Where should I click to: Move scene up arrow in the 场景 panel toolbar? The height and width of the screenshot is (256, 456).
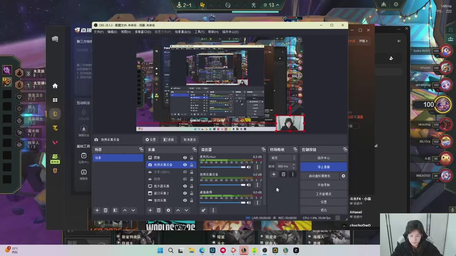tap(125, 210)
